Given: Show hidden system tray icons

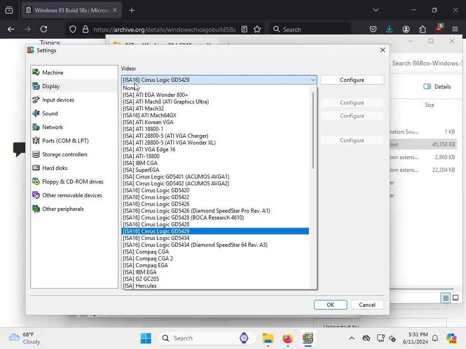Looking at the screenshot, I should (352, 338).
